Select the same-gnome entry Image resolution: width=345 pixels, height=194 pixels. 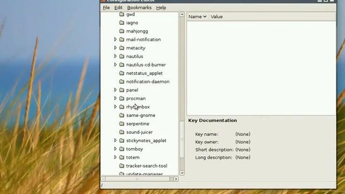[x=141, y=115]
